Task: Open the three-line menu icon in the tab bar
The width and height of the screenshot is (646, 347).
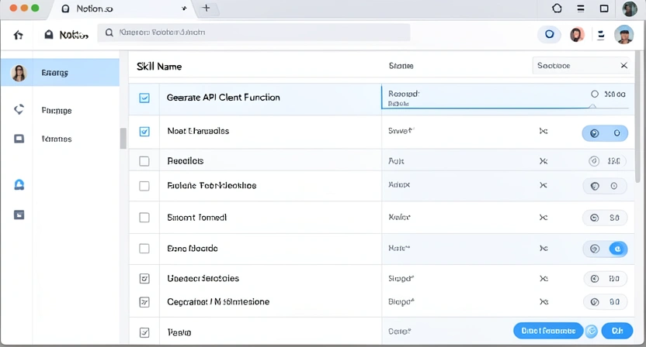Action: click(581, 9)
